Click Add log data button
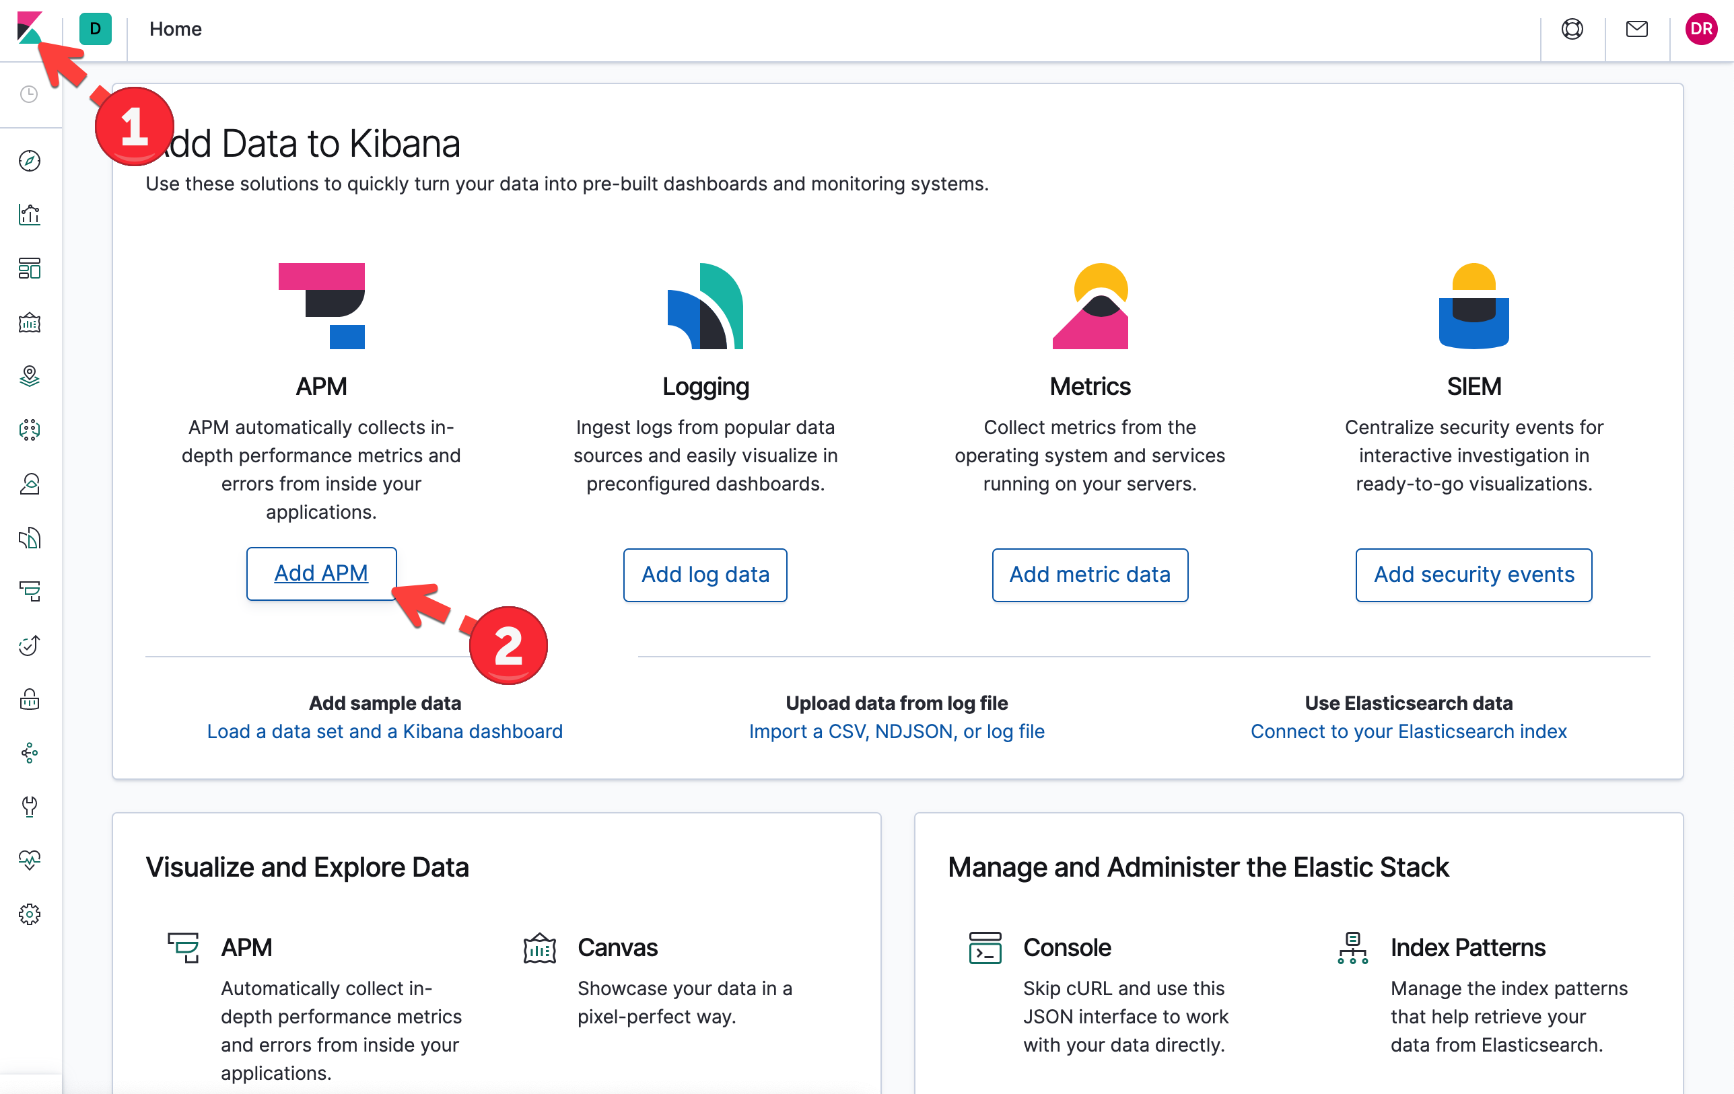 (x=703, y=573)
